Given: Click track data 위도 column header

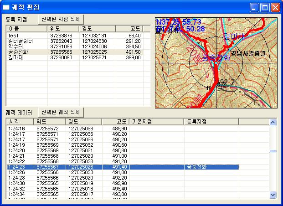Looking at the screenshot, I should 50,122.
